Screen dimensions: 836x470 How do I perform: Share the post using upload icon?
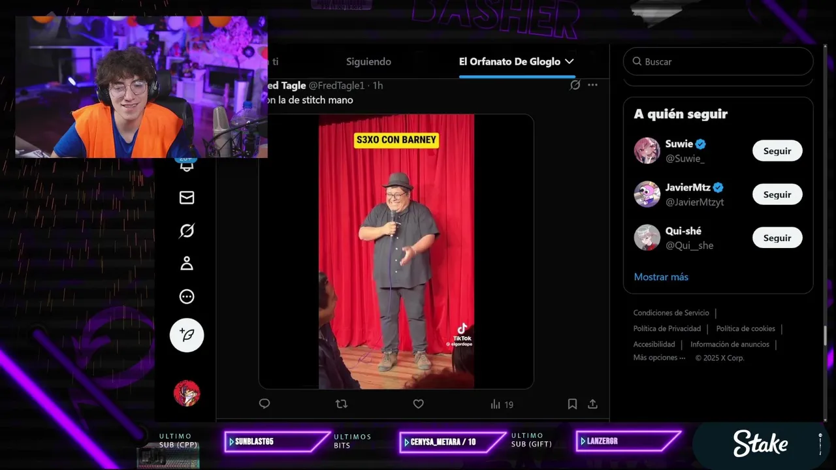tap(592, 404)
